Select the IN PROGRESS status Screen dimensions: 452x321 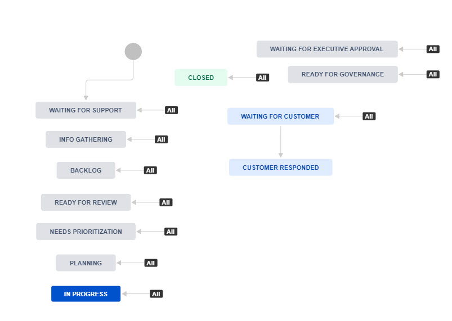pos(86,294)
